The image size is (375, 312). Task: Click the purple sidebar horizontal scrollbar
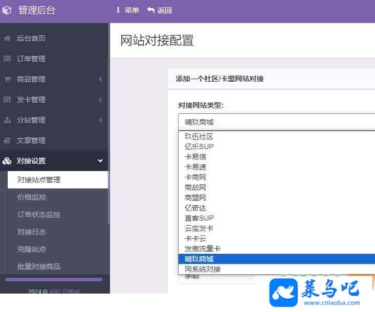click(54, 279)
